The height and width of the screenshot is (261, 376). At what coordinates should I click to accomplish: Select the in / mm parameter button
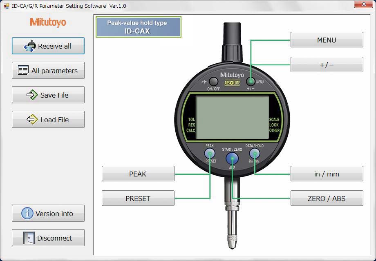(327, 174)
